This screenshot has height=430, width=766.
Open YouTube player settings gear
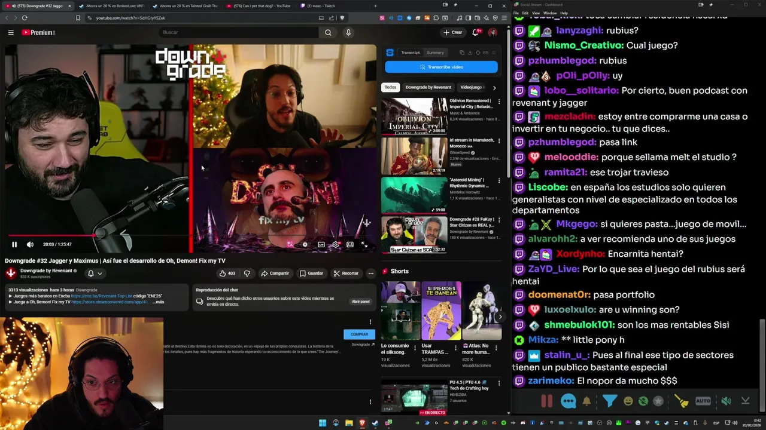[336, 244]
